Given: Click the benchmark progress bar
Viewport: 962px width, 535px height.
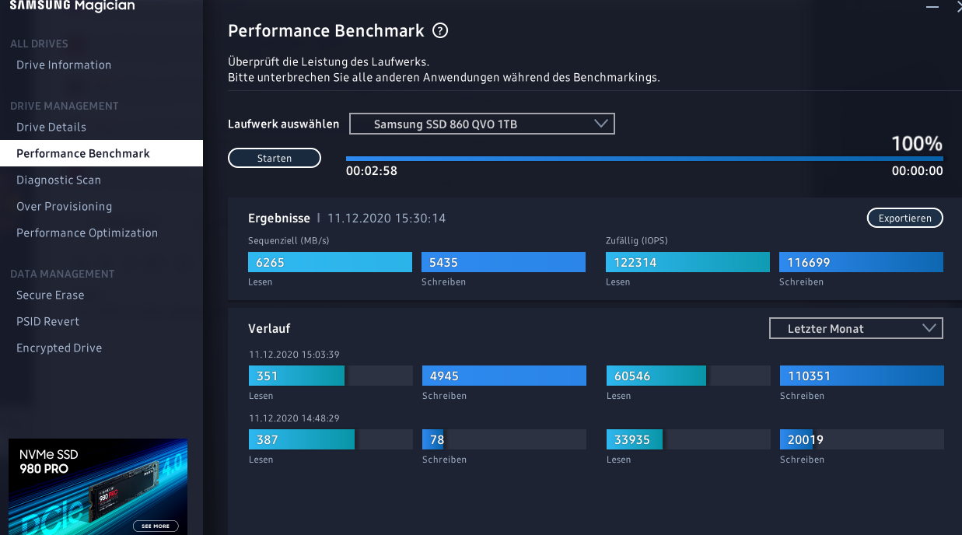Looking at the screenshot, I should click(644, 159).
